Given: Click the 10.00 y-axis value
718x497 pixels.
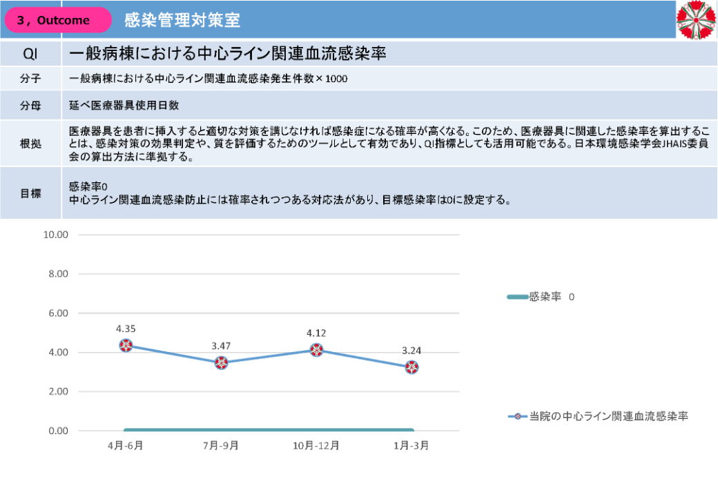Looking at the screenshot, I should [56, 235].
